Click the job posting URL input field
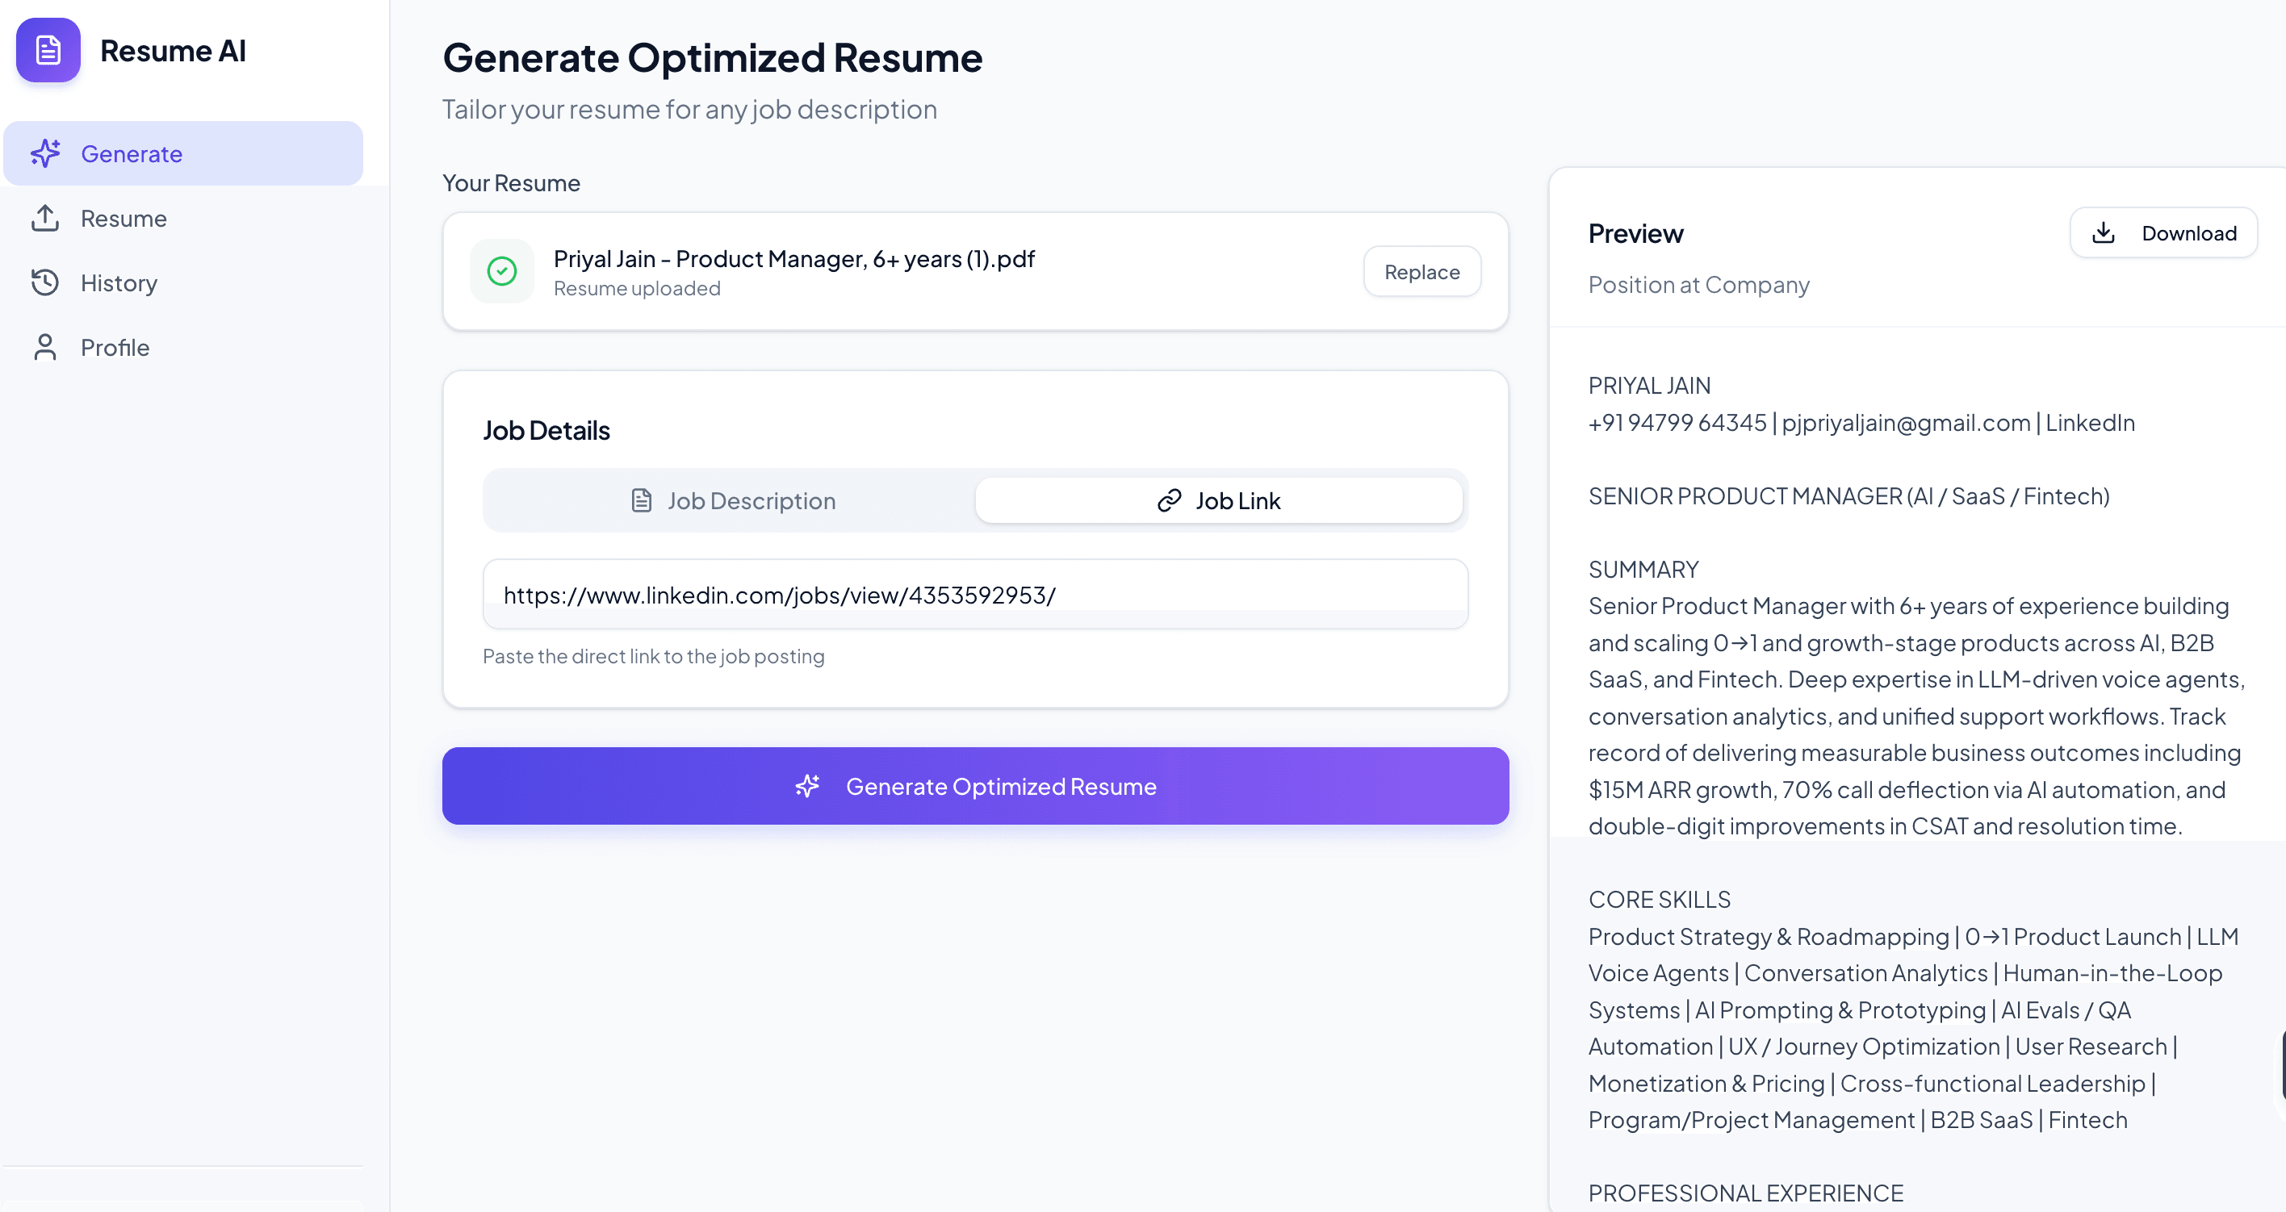 point(974,595)
